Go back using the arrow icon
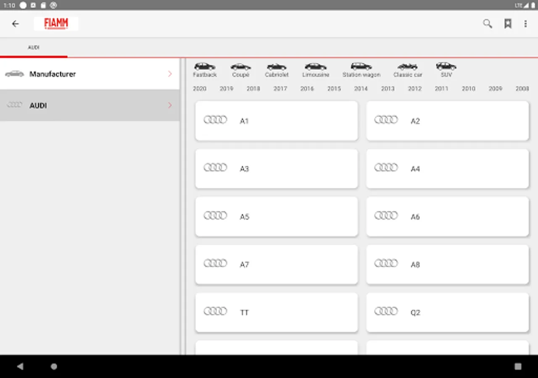The image size is (538, 378). click(x=16, y=24)
